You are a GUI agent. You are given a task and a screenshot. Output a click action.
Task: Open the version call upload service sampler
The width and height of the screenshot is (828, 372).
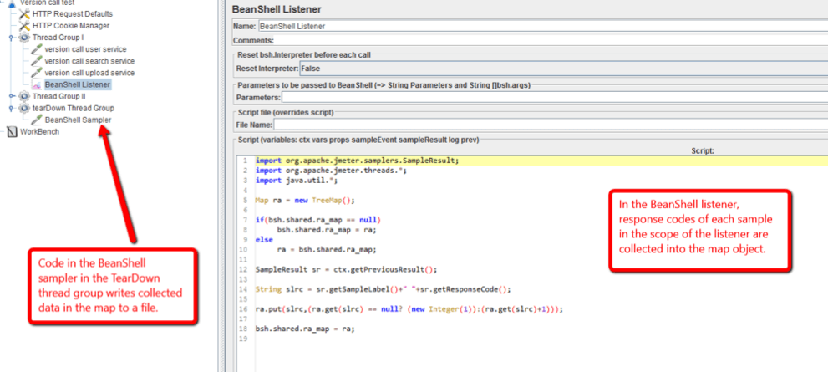tap(89, 73)
